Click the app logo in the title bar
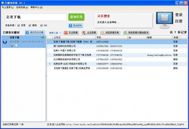 click(x=2, y=3)
